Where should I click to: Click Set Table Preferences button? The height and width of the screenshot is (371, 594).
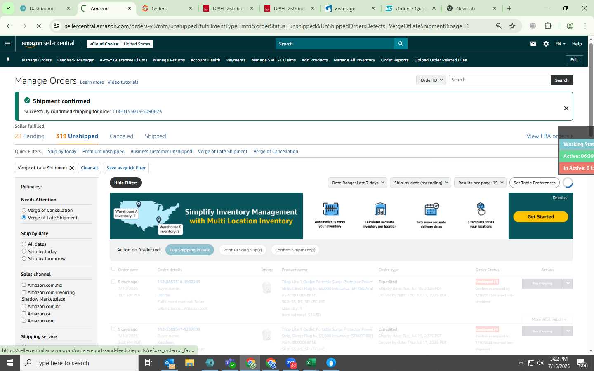(x=535, y=183)
